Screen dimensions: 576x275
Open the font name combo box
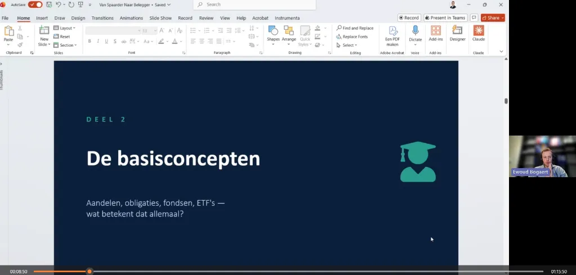point(113,30)
